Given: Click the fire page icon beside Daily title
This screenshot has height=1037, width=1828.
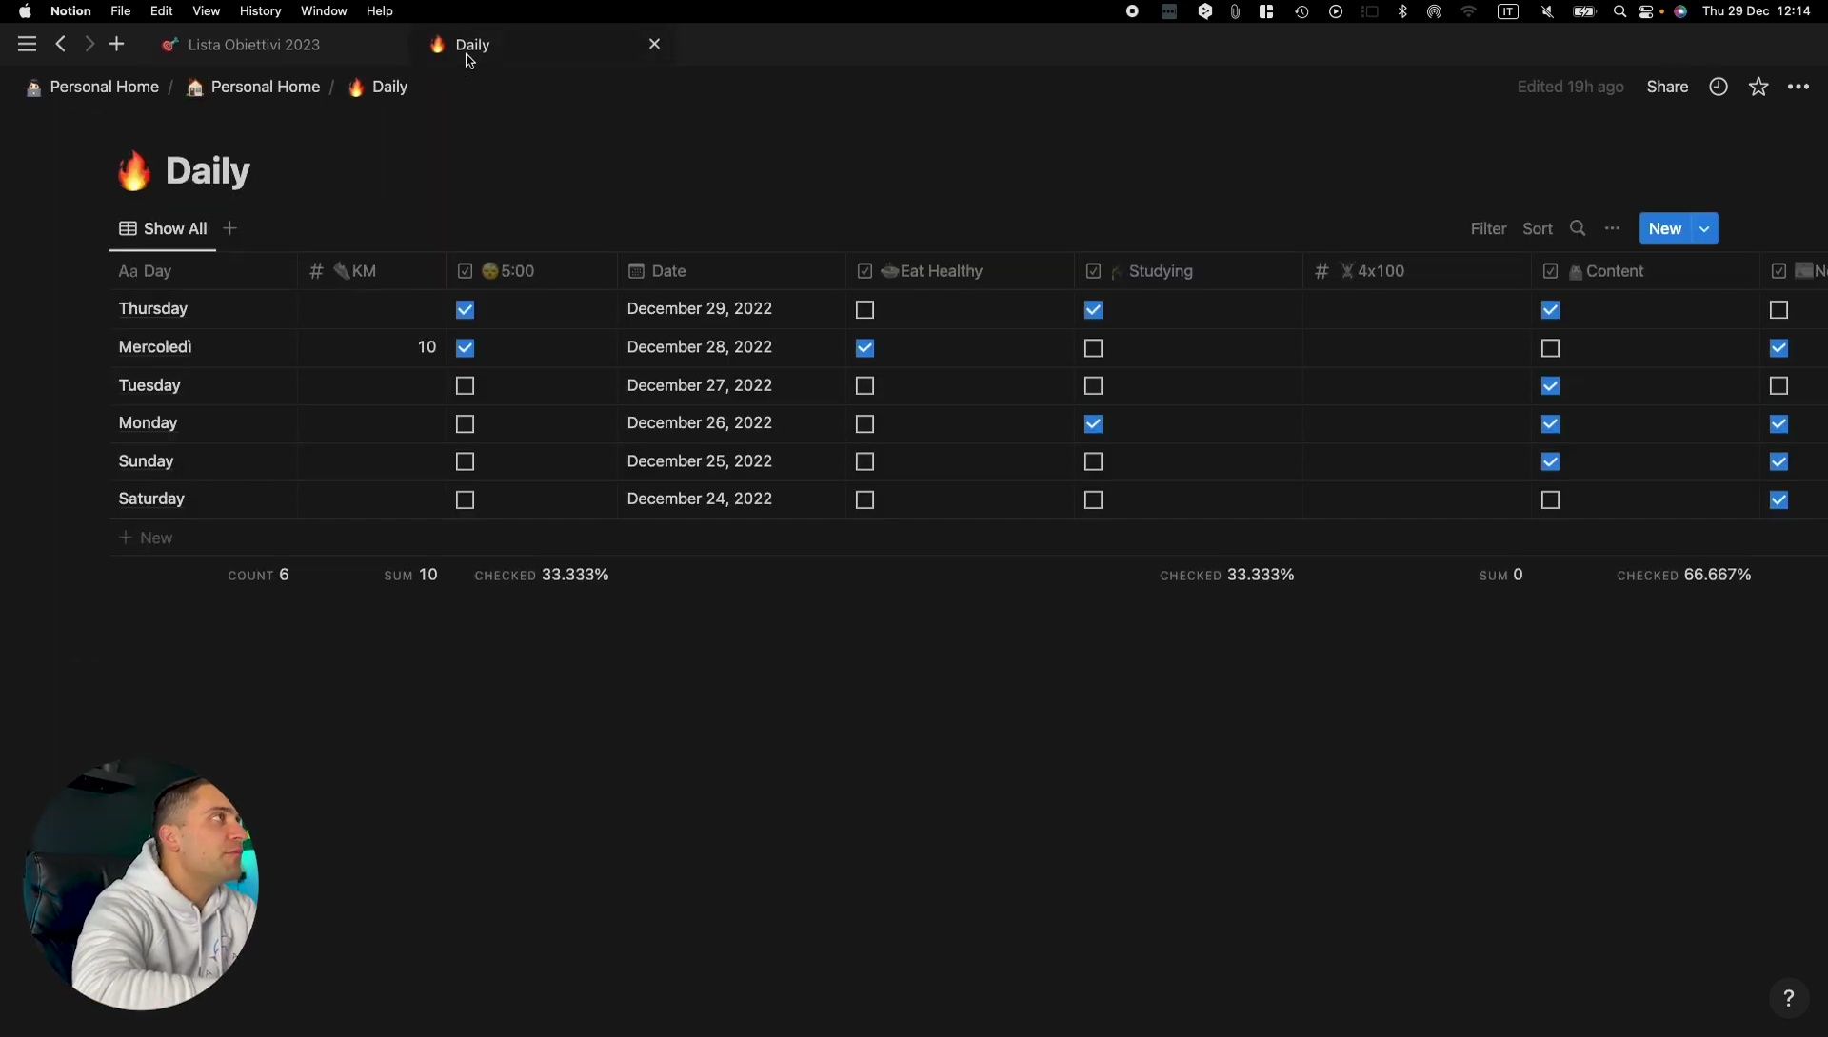Looking at the screenshot, I should point(134,171).
